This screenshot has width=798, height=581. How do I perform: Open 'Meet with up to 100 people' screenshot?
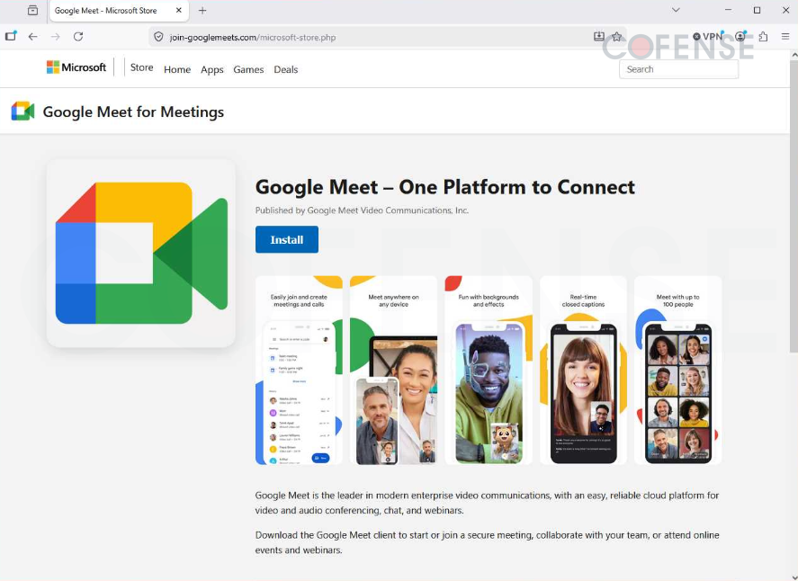click(x=677, y=371)
